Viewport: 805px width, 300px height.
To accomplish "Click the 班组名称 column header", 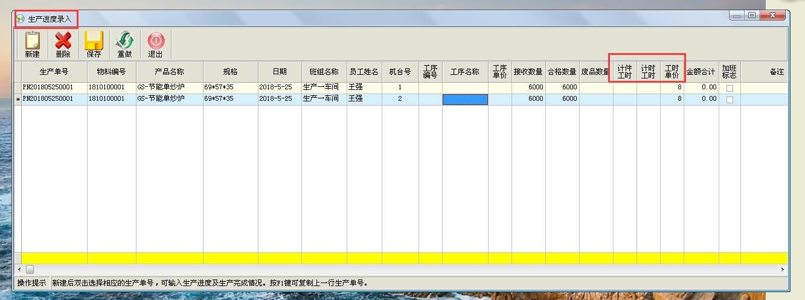I will point(324,72).
